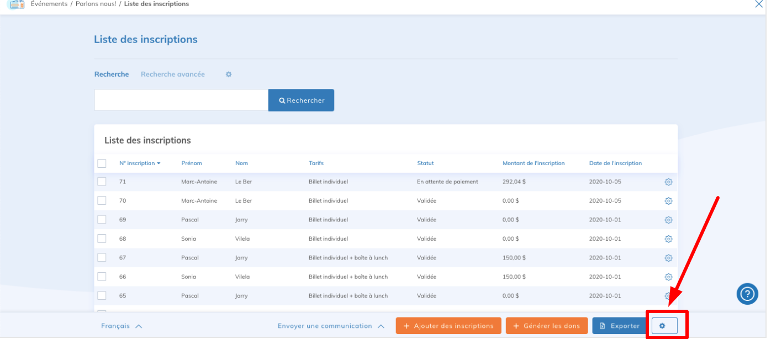
Task: Click the events app icon in breadcrumb
Action: (x=17, y=4)
